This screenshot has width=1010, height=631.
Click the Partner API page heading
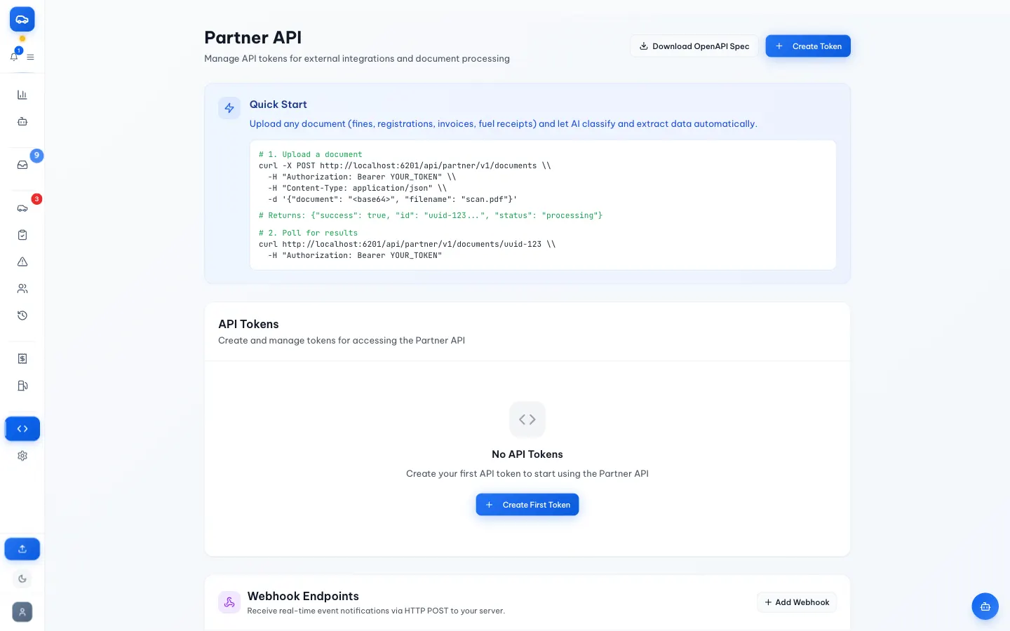253,38
